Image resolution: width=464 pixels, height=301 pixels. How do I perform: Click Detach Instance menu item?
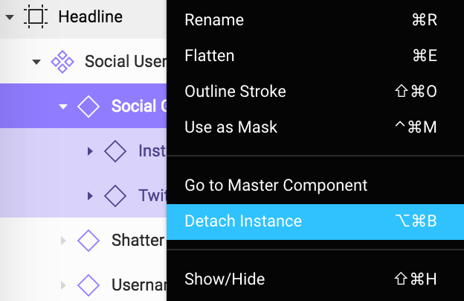(315, 222)
